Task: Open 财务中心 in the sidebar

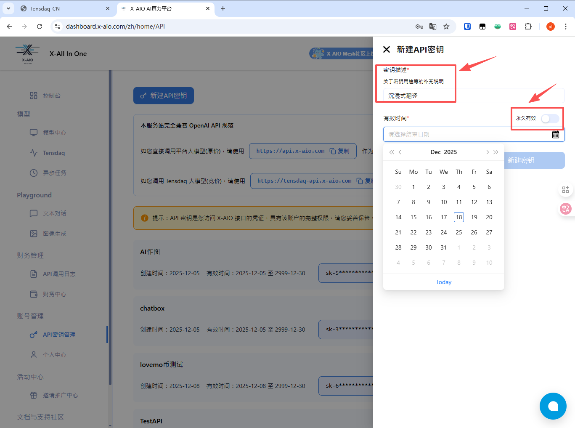Action: 55,294
